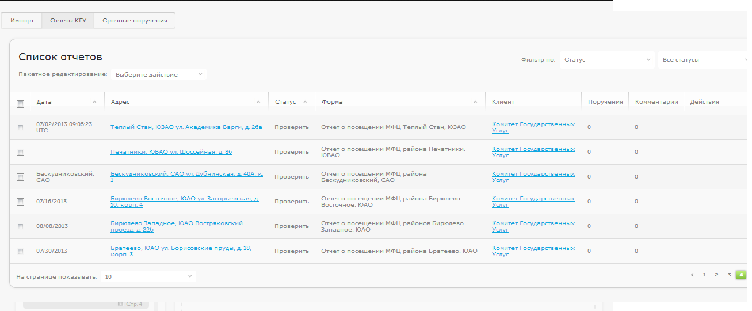This screenshot has height=311, width=752.
Task: Open the Выберите действие batch edit dropdown
Action: tap(158, 74)
